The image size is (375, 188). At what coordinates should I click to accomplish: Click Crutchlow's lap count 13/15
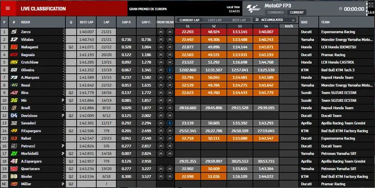click(106, 62)
